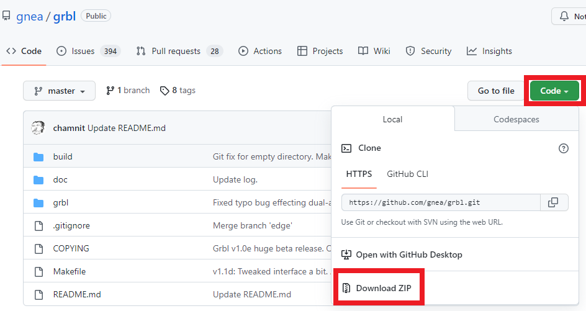This screenshot has height=311, width=586.
Task: Open the Wiki tab
Action: point(374,51)
